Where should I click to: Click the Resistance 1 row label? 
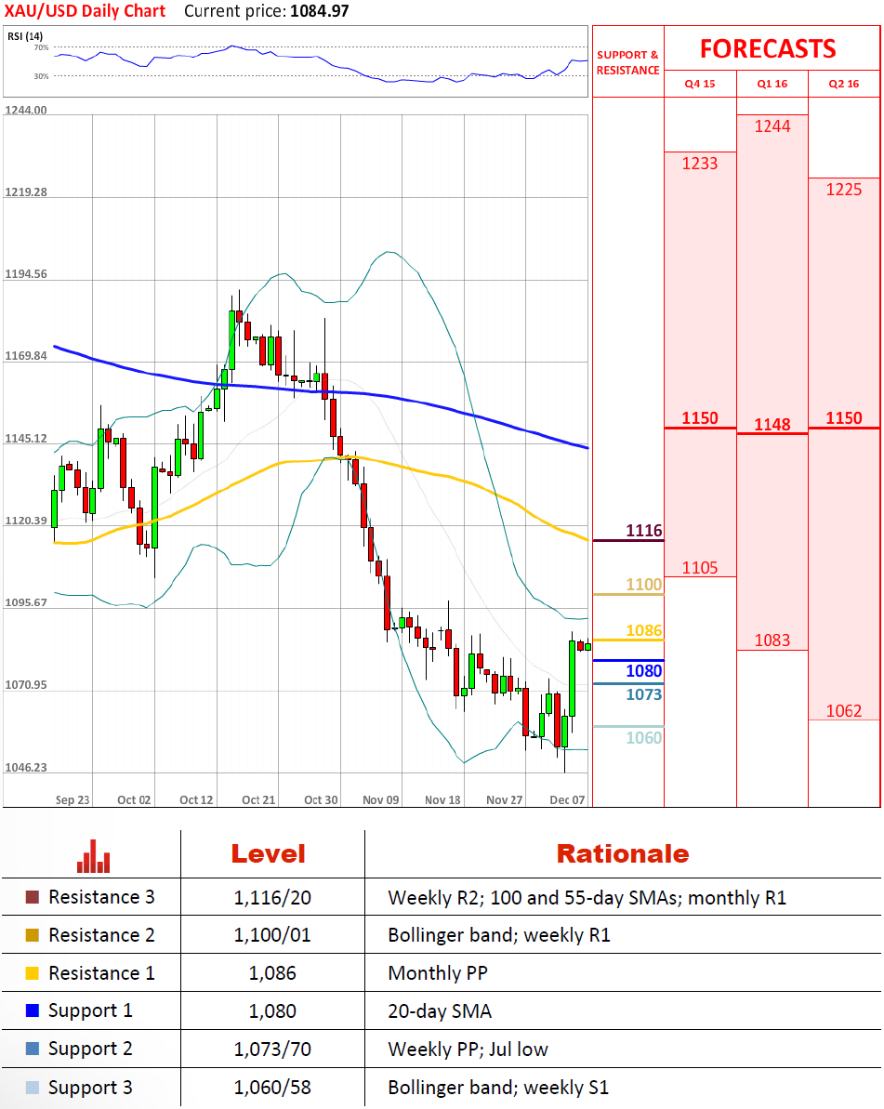(101, 973)
